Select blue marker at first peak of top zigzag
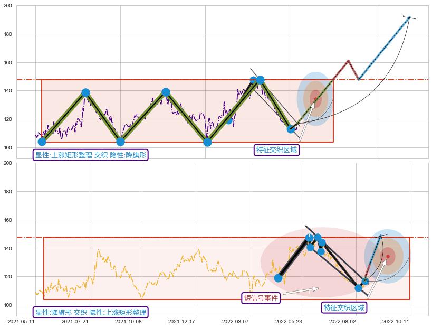432x328 pixels. coord(85,93)
